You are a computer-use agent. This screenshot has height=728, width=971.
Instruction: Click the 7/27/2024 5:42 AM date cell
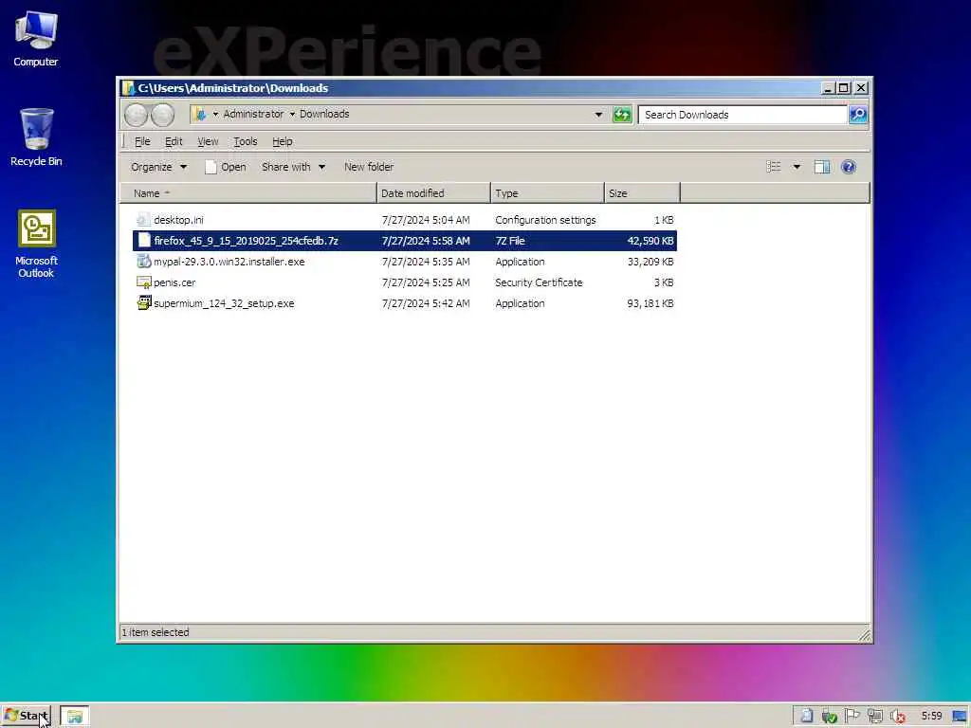click(426, 303)
